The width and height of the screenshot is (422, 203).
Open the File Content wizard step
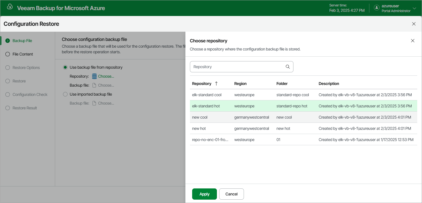(x=23, y=54)
